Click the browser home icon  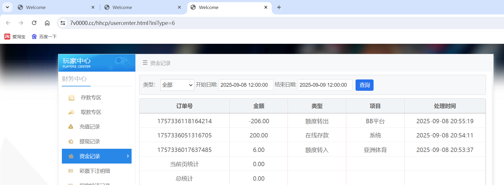47,23
